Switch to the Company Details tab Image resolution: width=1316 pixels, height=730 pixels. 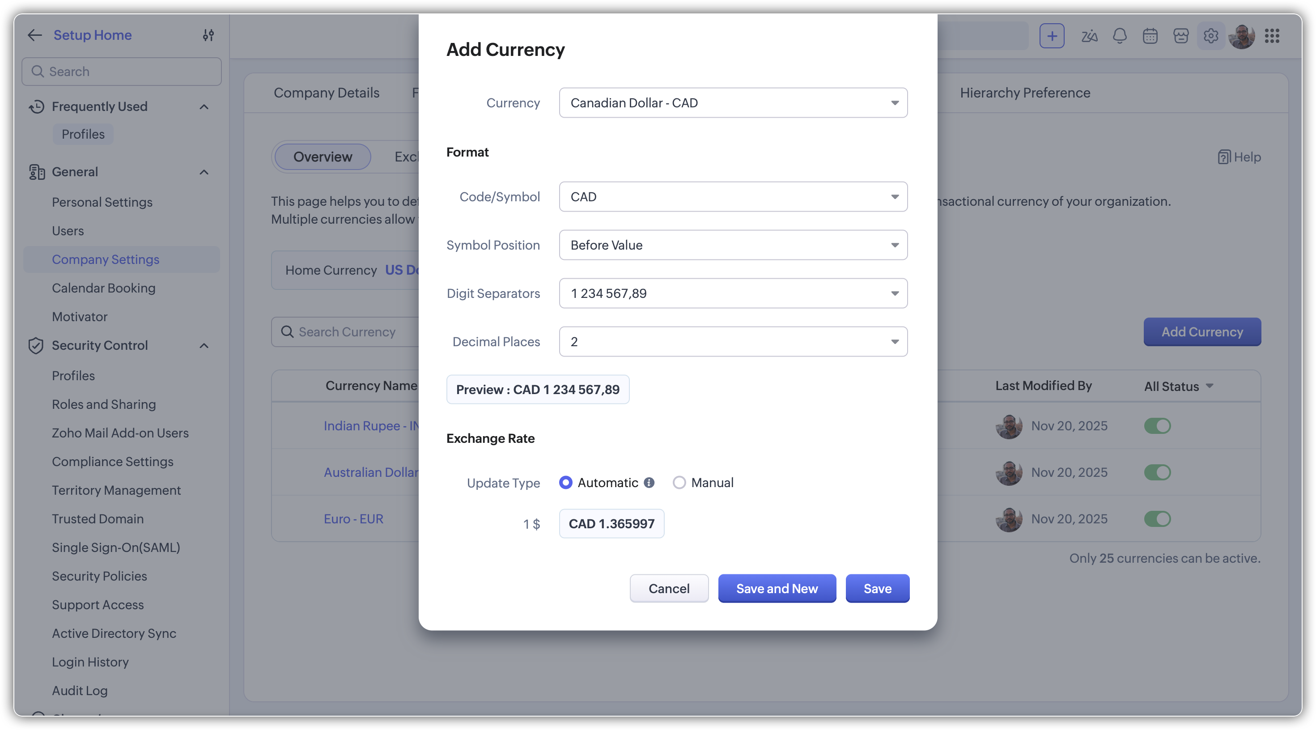coord(326,93)
